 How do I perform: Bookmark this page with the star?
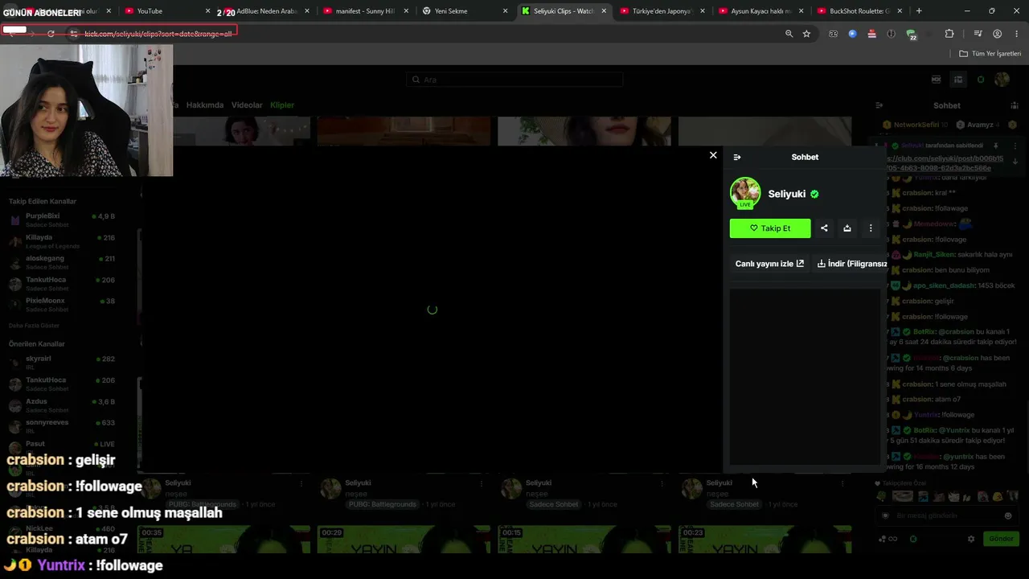coord(806,34)
